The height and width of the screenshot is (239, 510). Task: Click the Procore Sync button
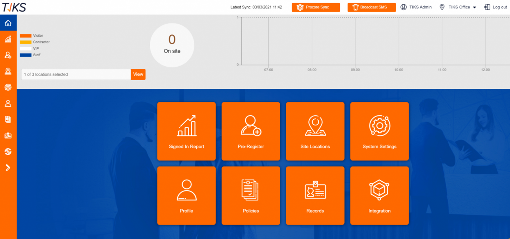click(315, 7)
